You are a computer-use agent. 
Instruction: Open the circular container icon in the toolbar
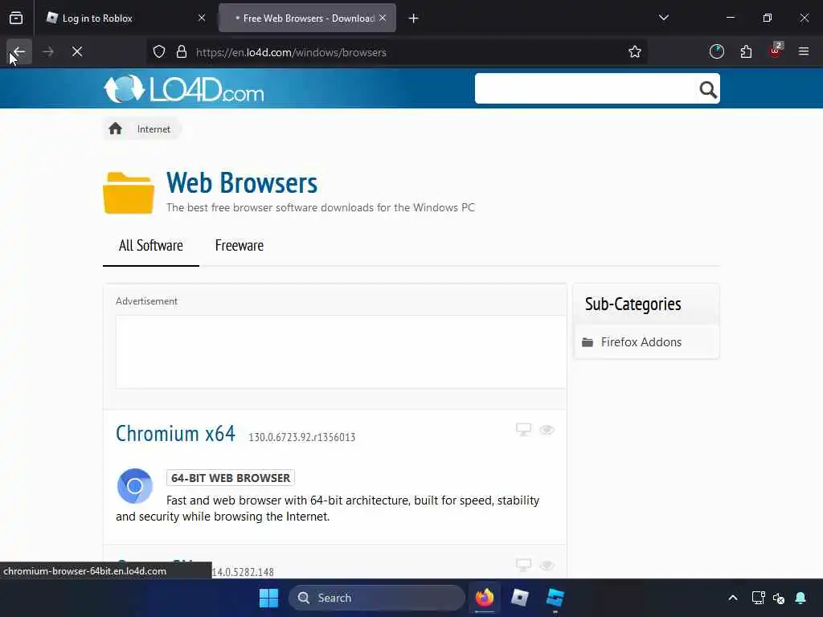(x=716, y=51)
